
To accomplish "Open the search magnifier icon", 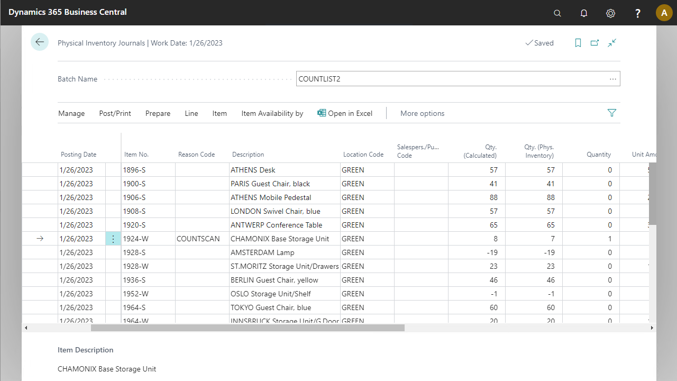I will [557, 13].
